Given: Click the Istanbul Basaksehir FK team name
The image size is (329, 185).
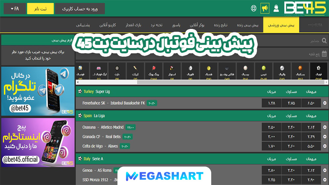Looking at the screenshot, I should click(128, 103).
